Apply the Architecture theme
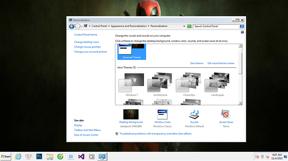Image resolution: width=288 pixels, height=161 pixels. pyautogui.click(x=160, y=85)
